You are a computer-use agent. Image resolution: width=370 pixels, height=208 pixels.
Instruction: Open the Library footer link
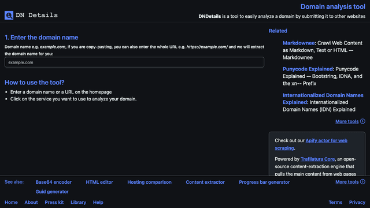click(78, 202)
